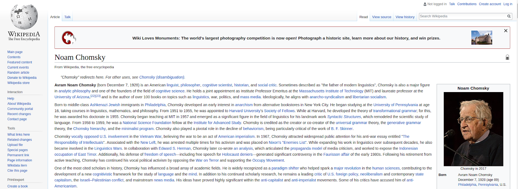The image size is (518, 189).
Task: View Recent changes in sidebar
Action: tap(19, 114)
